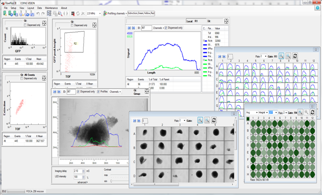Image resolution: width=322 pixels, height=195 pixels.
Task: Click refresh icon in the green heatmap window
Action: pos(312,113)
